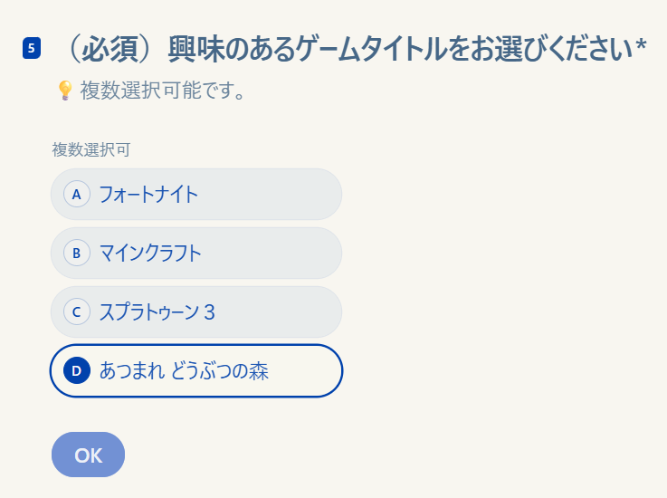Click the light bulb hint icon
The image size is (667, 498).
[x=64, y=91]
